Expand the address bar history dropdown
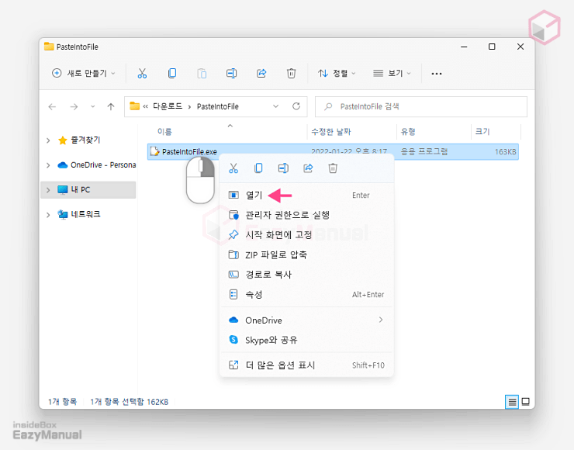 click(x=275, y=106)
